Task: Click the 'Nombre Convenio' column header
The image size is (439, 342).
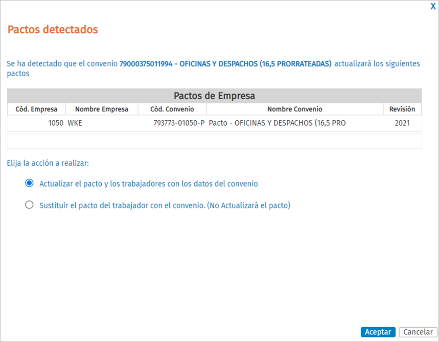Action: [295, 109]
